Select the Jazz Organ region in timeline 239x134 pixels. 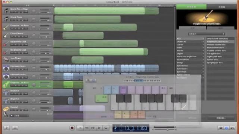point(87,60)
